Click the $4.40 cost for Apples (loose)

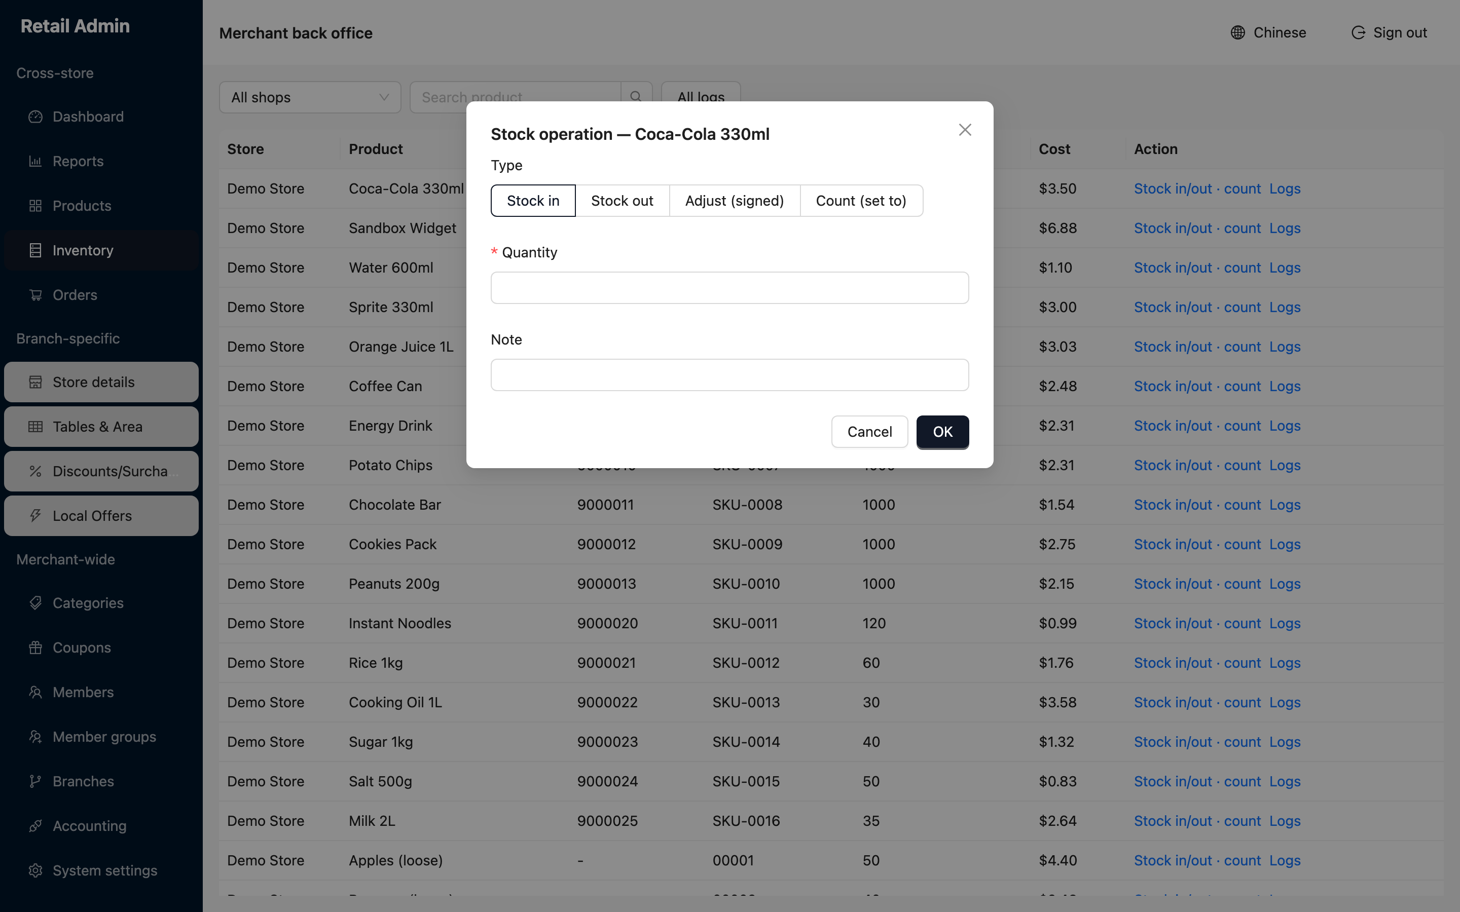[1057, 860]
